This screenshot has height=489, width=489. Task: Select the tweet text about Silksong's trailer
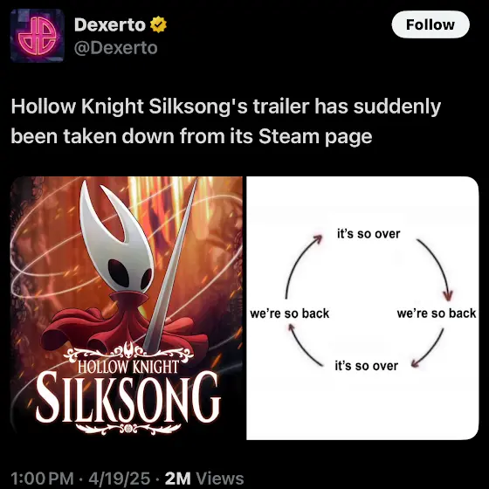point(226,121)
